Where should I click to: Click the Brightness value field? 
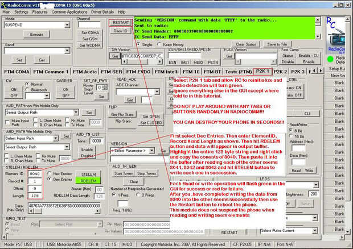point(314,194)
